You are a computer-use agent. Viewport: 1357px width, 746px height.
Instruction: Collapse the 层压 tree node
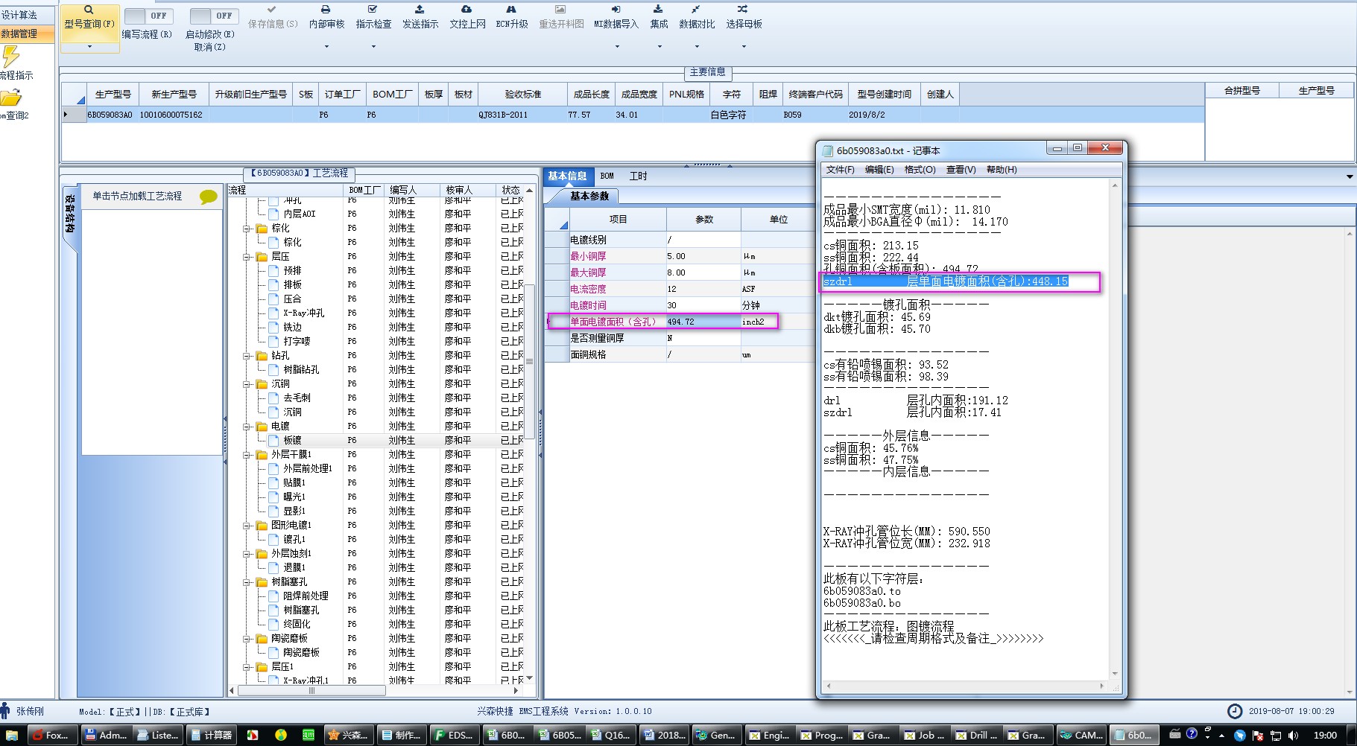point(247,257)
